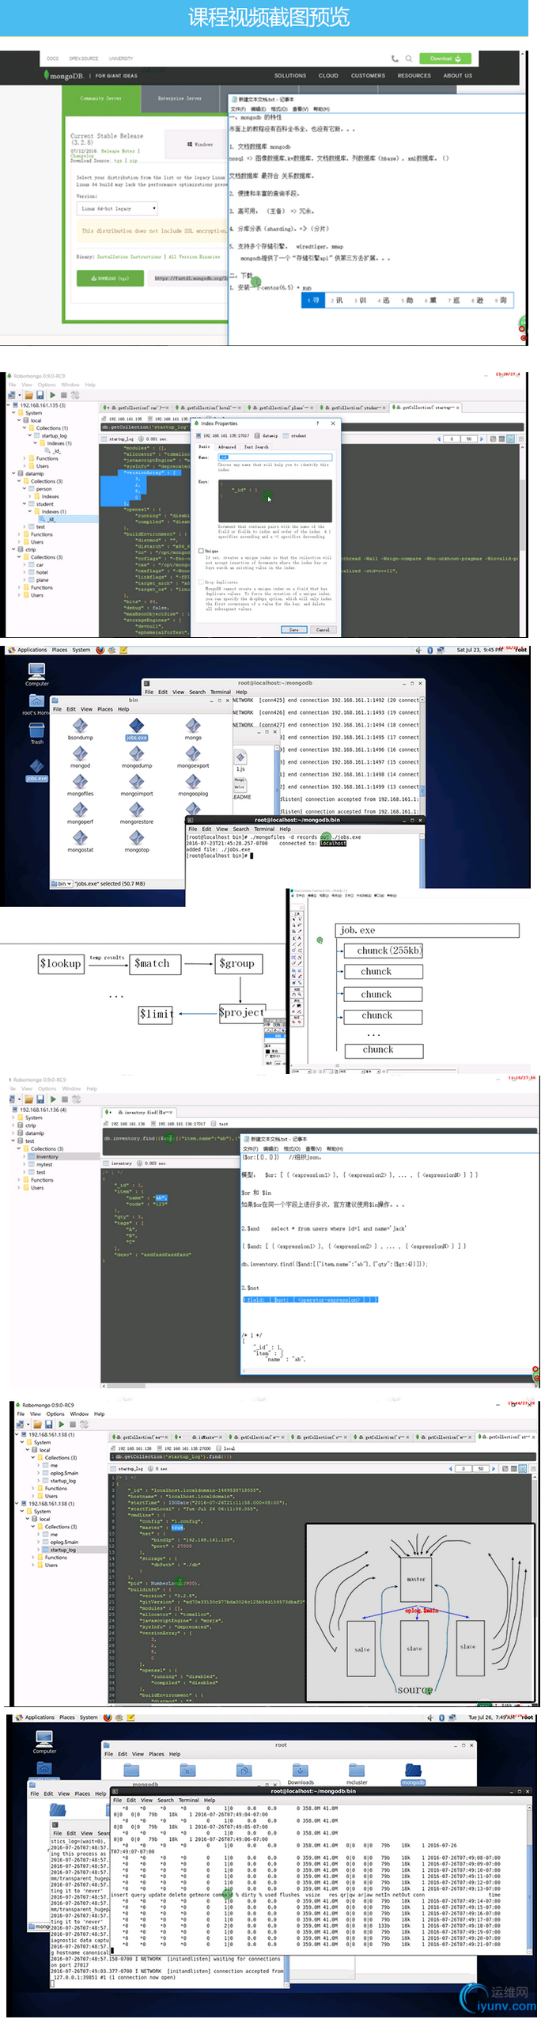Expand the plane collection under ctrip

pyautogui.click(x=25, y=580)
